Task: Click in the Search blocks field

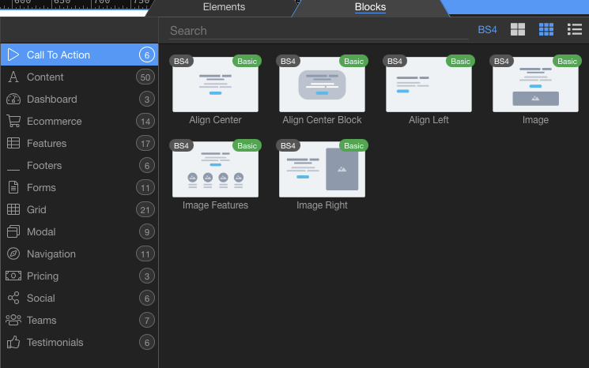Action: [x=316, y=31]
